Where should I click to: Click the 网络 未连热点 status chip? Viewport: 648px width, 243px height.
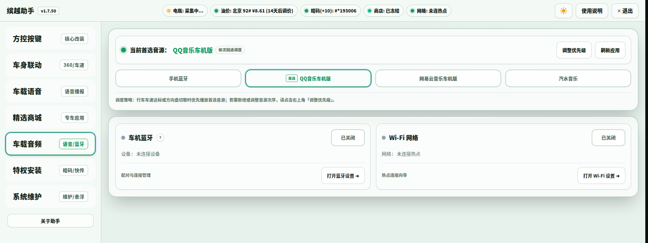coord(429,11)
